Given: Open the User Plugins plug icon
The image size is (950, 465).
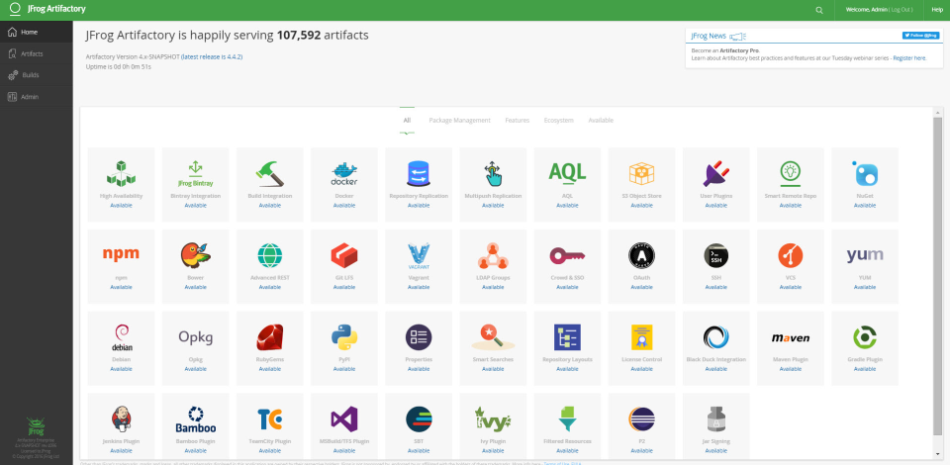Looking at the screenshot, I should click(x=716, y=173).
